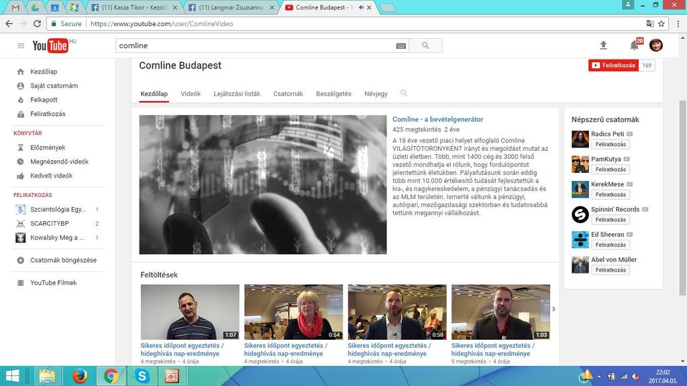Subscribe to PamKutya
Viewport: 687px width, 386px height.
pyautogui.click(x=611, y=170)
